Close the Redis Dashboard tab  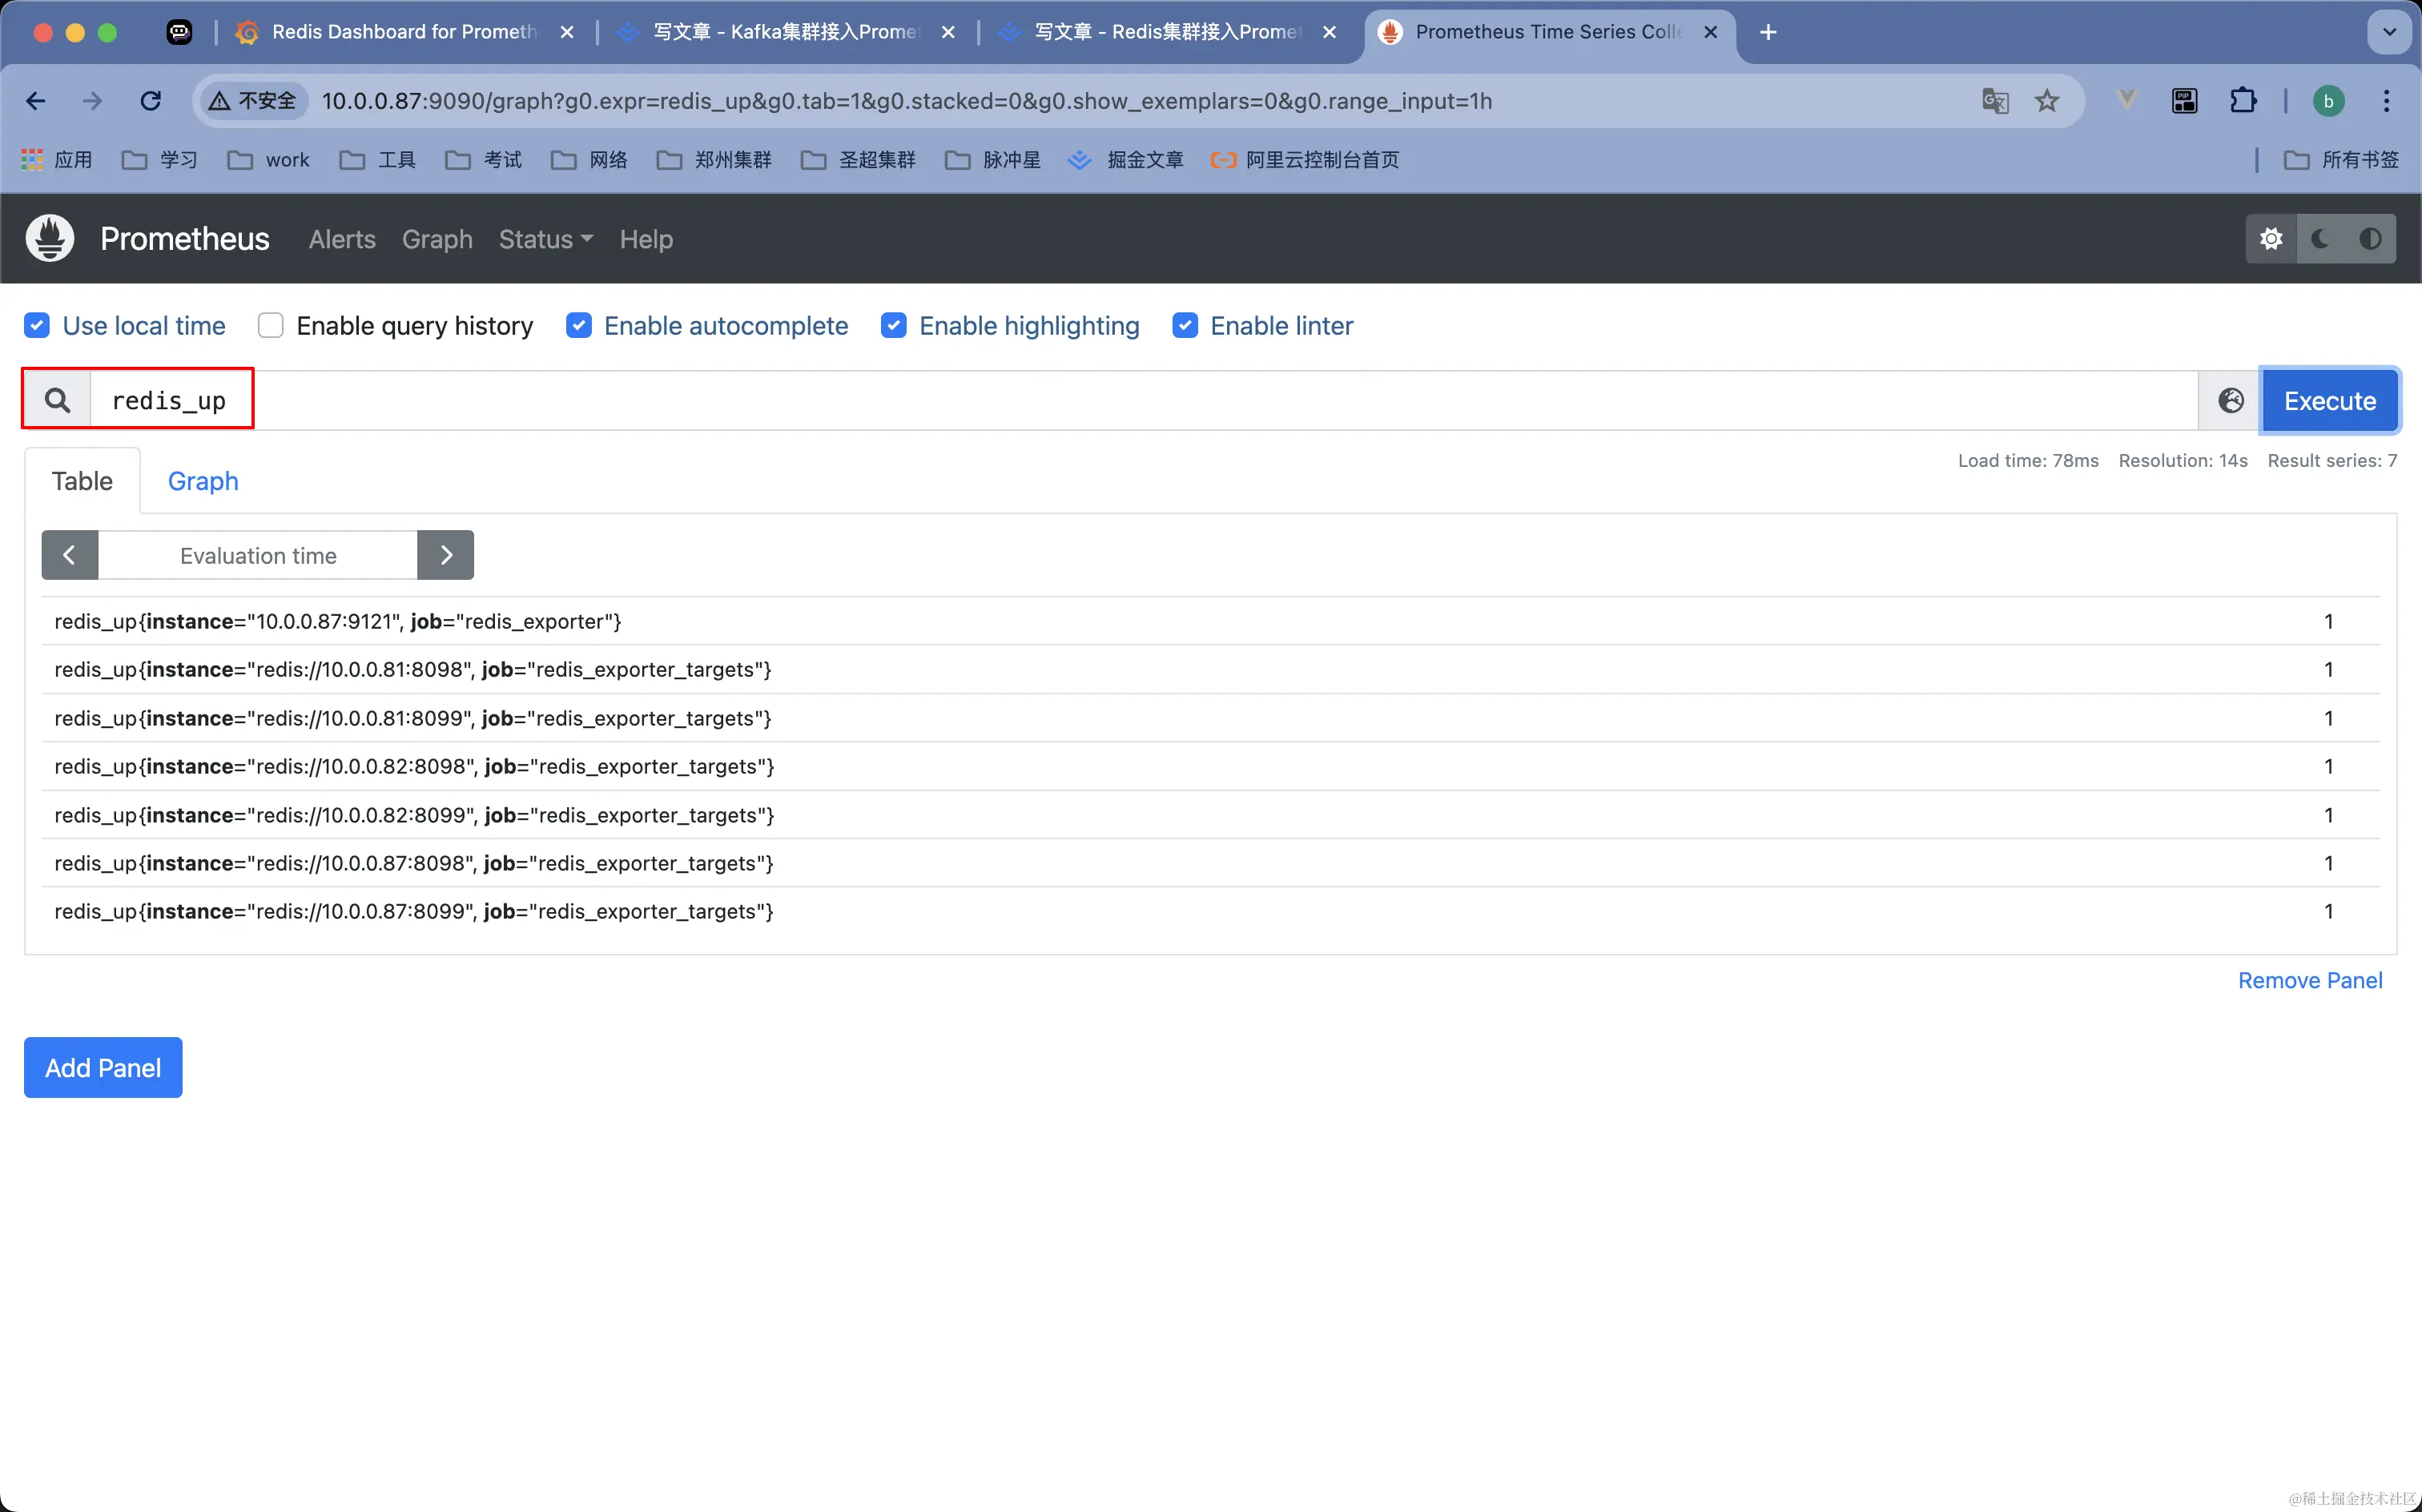567,32
